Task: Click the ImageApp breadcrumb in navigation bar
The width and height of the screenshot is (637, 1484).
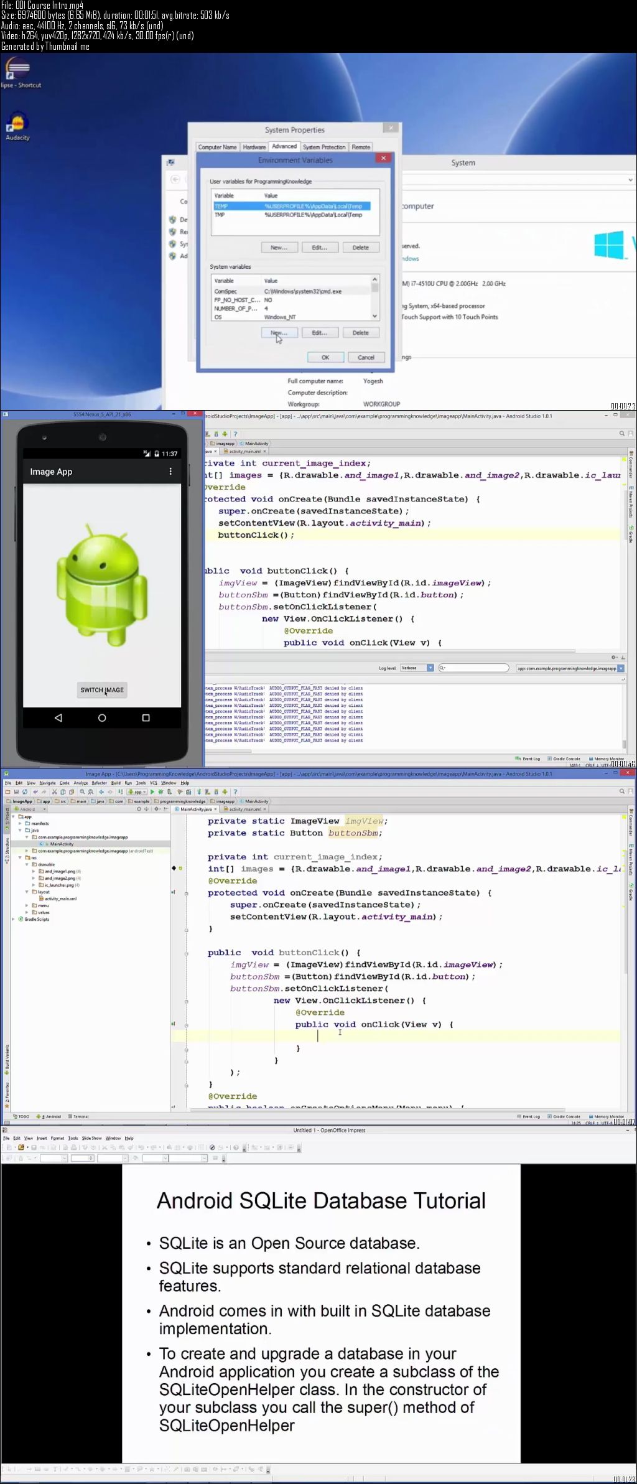Action: pyautogui.click(x=19, y=801)
